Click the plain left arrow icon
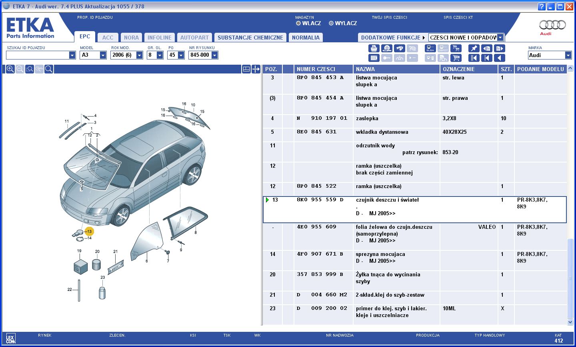 click(x=500, y=58)
